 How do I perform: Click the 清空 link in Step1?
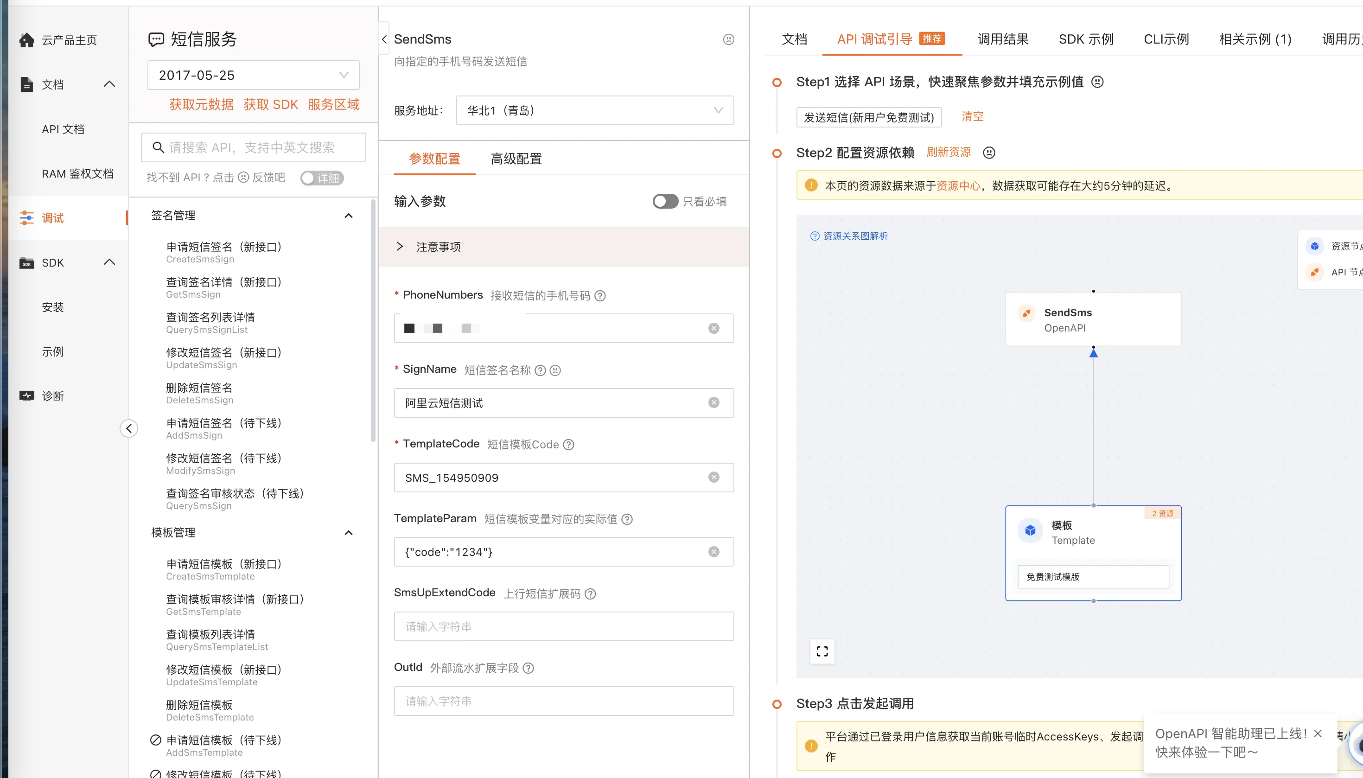pos(972,116)
